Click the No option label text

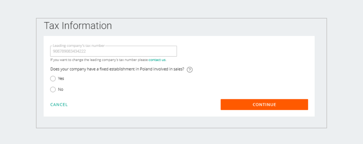(61, 89)
